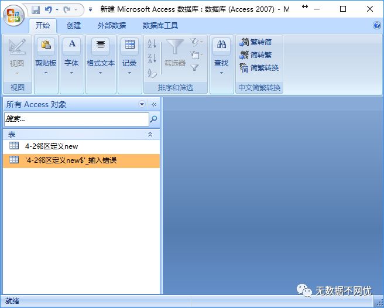Collapse the navigation pane with « button

coord(154,105)
